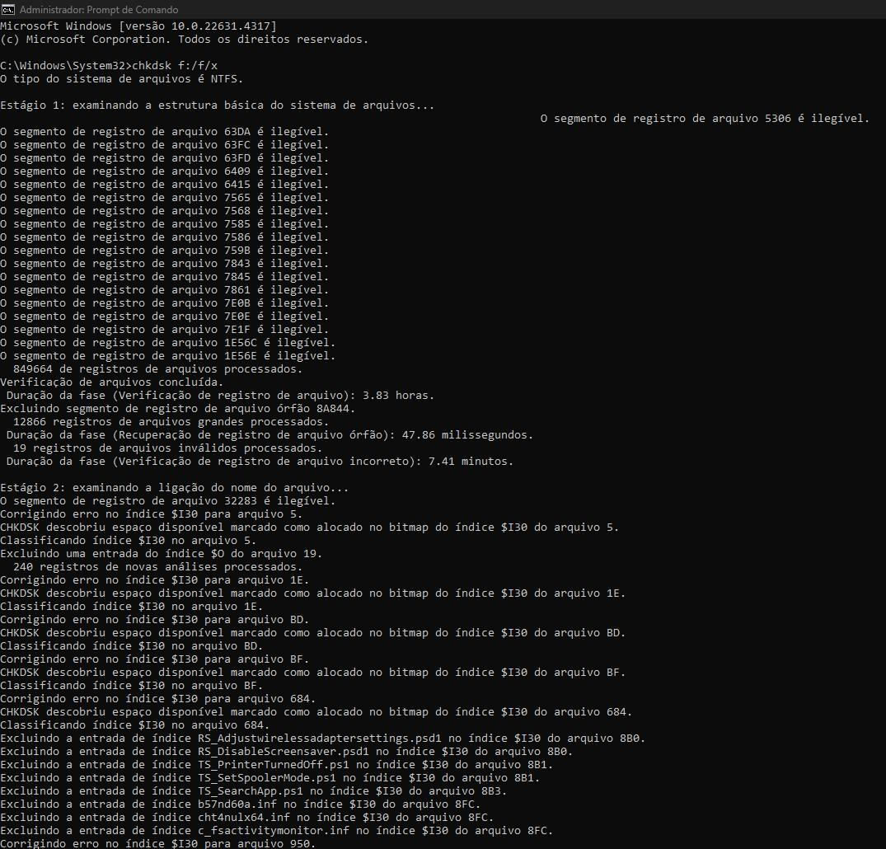Click the c_fsactivitymonitor.inf deletion line

pyautogui.click(x=277, y=830)
